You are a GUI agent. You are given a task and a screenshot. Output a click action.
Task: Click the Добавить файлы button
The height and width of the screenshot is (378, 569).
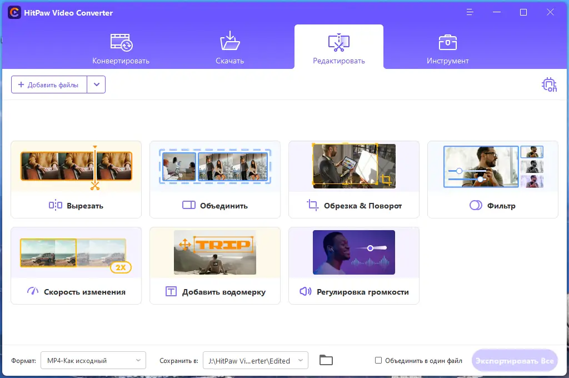pyautogui.click(x=48, y=84)
